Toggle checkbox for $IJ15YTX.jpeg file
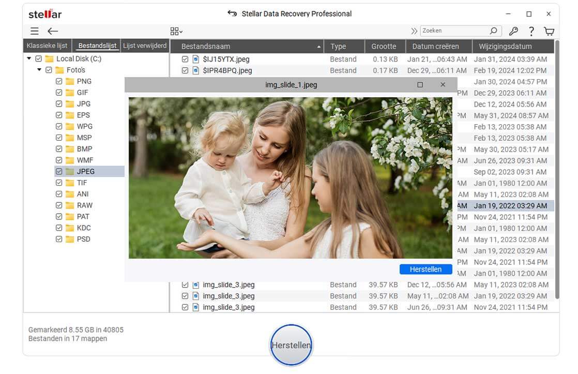The width and height of the screenshot is (578, 374). click(185, 59)
